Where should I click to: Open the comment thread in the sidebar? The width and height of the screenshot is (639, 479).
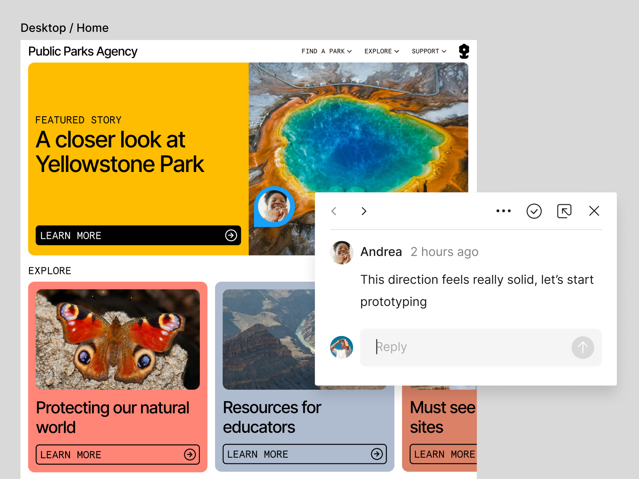point(564,211)
